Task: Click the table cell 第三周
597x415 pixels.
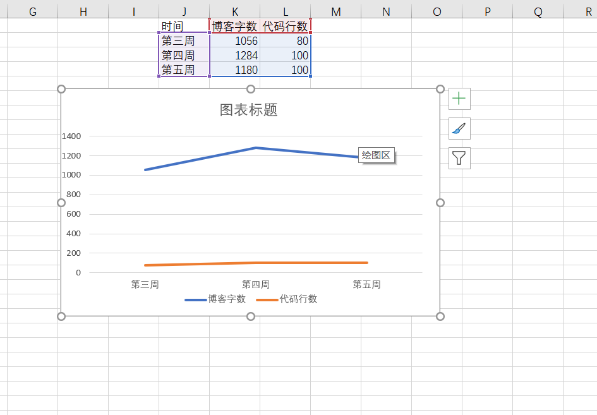Action: pos(184,40)
